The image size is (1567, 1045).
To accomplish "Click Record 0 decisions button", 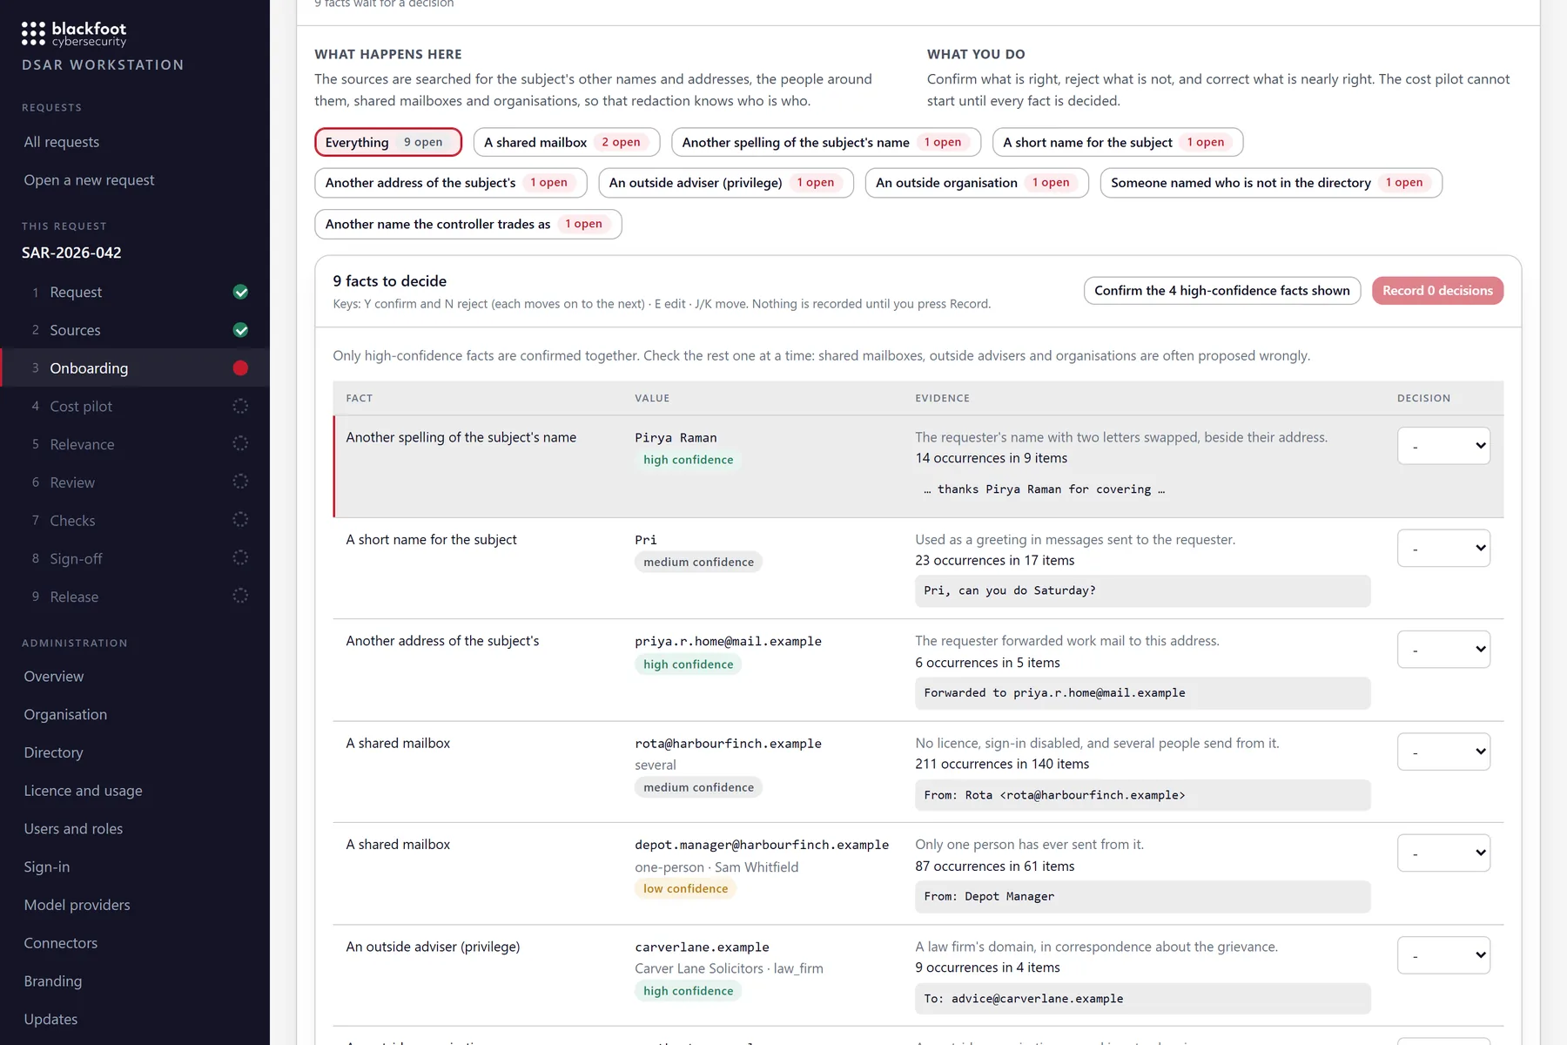I will point(1437,291).
